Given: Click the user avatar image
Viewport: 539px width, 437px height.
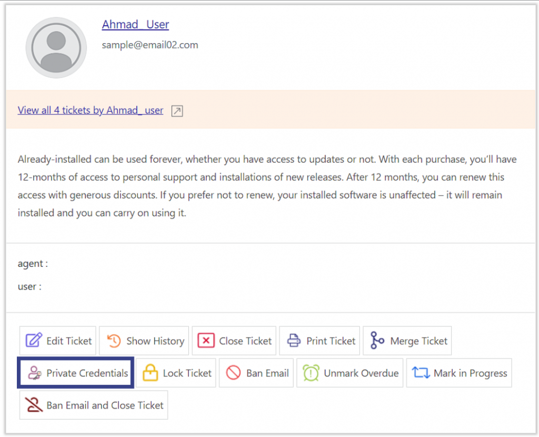Looking at the screenshot, I should pos(56,47).
